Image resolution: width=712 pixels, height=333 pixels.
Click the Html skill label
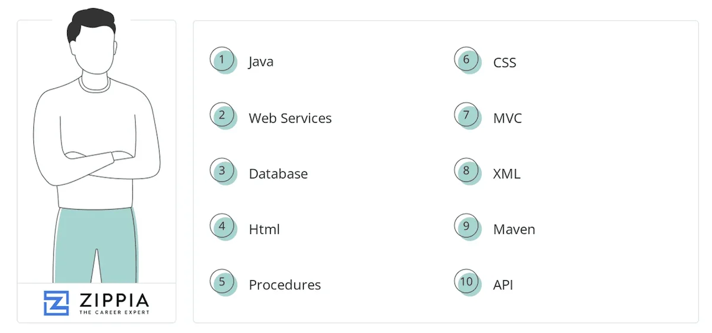tap(264, 229)
